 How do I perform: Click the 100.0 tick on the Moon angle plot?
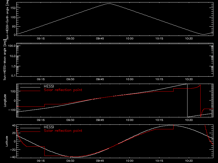(12, 46)
